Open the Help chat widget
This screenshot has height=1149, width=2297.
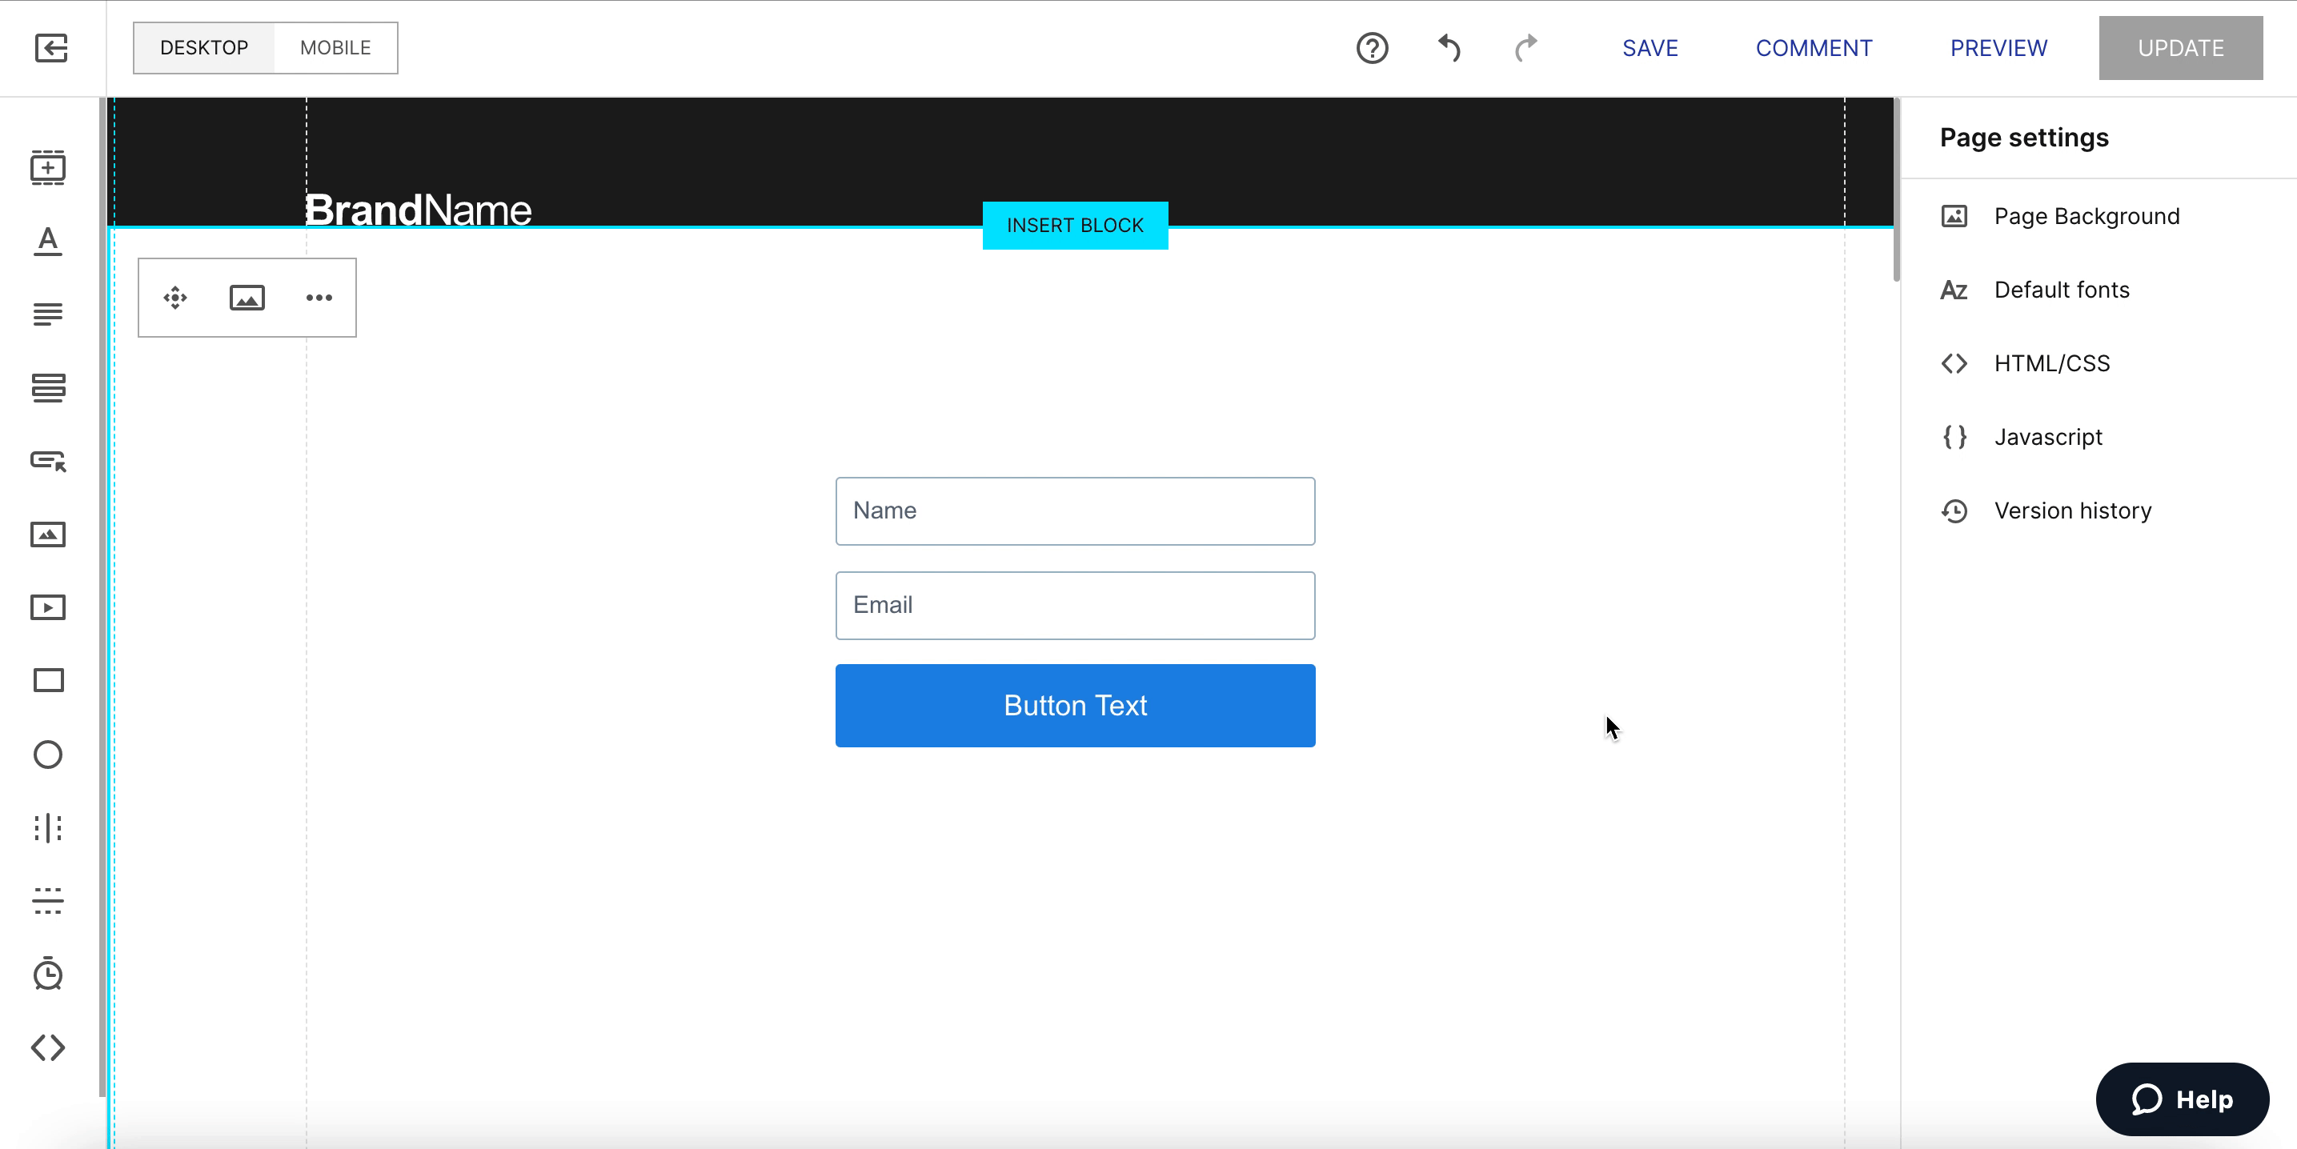click(2182, 1099)
